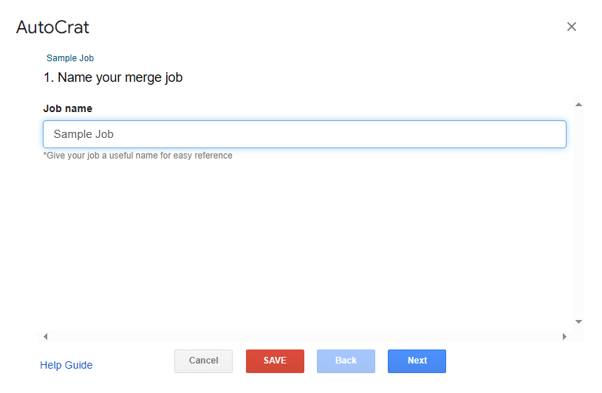
Task: Advance to the next step with Next
Action: pyautogui.click(x=417, y=361)
